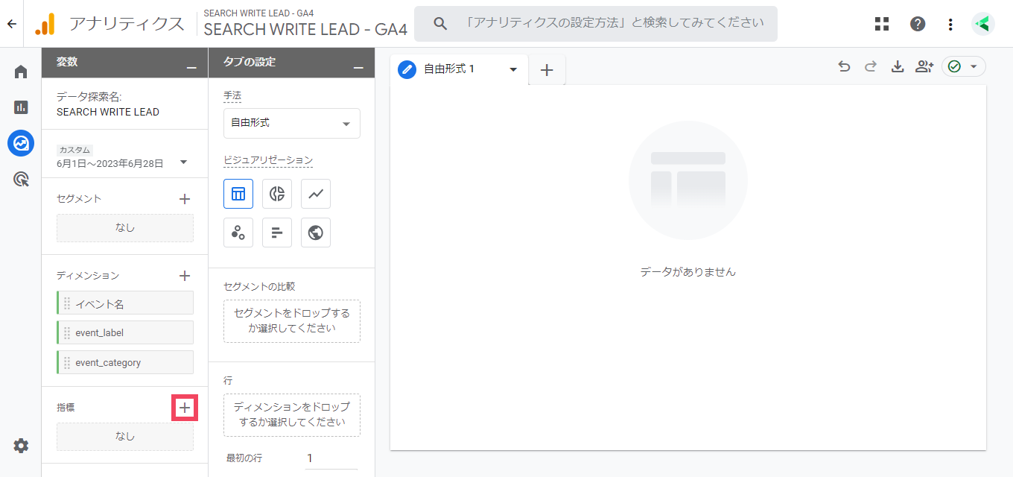Viewport: 1013px width, 477px height.
Task: Open the 手法 自由形式 dropdown
Action: [x=292, y=123]
